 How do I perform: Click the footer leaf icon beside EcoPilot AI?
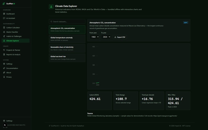pos(50,126)
